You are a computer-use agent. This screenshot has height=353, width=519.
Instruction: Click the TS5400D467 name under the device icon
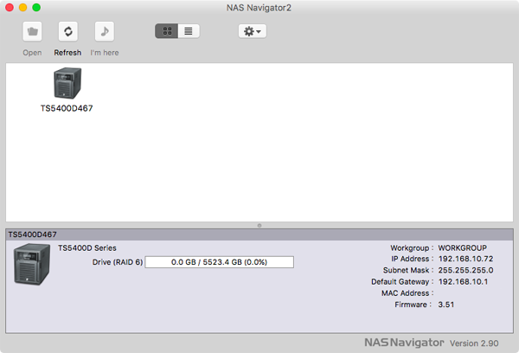pos(67,109)
